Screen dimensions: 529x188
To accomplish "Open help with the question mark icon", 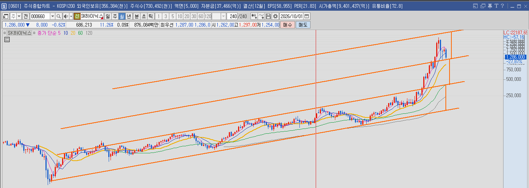I will [502, 6].
